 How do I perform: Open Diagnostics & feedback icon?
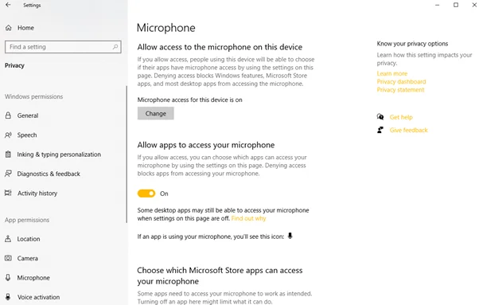(8, 174)
